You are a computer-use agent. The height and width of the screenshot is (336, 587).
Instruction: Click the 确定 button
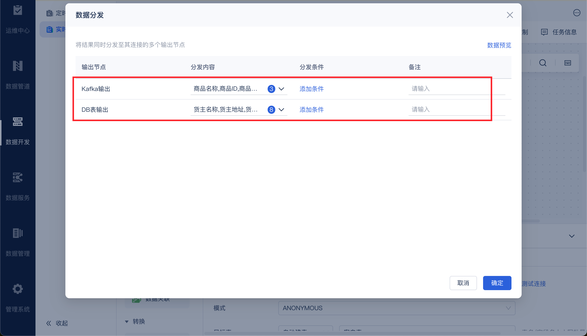497,283
